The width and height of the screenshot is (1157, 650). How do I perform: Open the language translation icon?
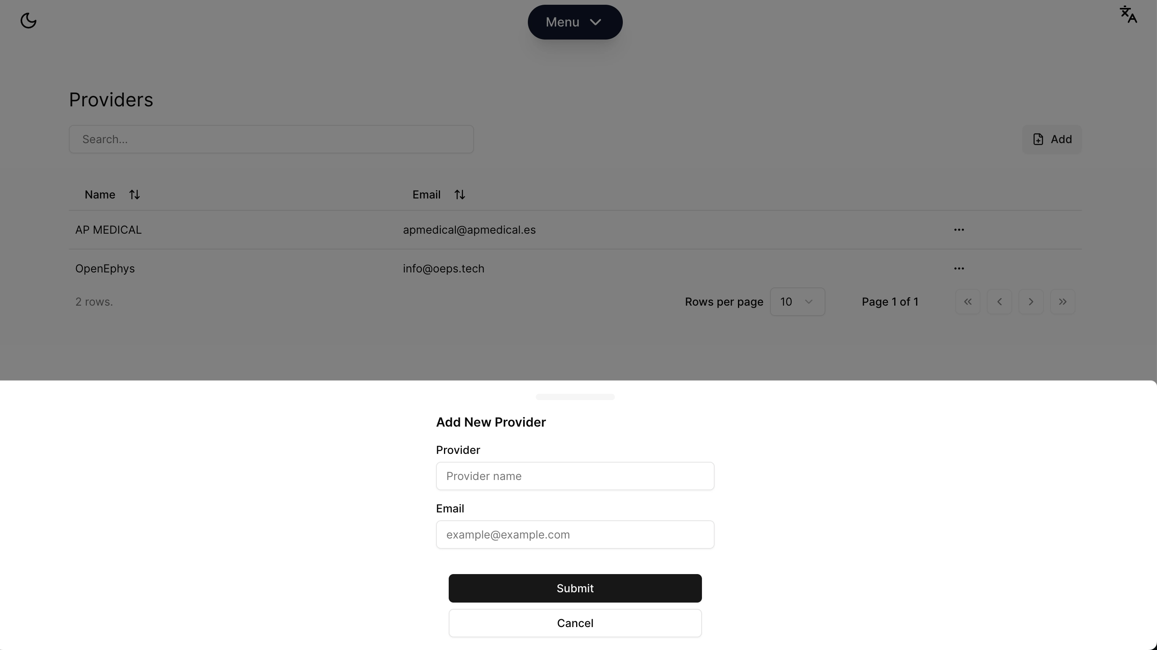click(x=1128, y=14)
